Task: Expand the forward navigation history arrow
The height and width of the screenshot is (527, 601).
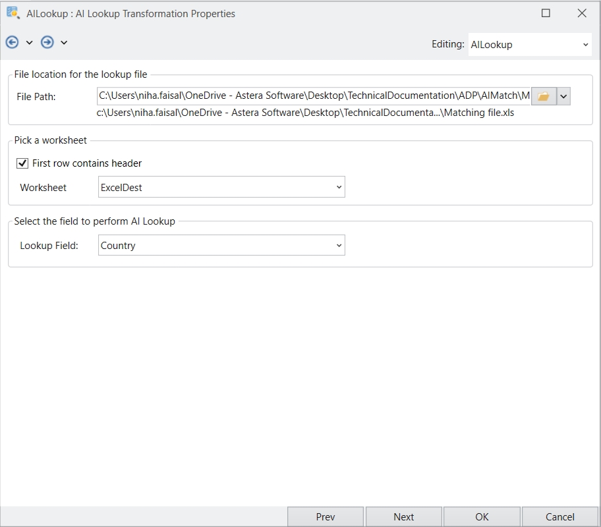Action: [x=64, y=43]
